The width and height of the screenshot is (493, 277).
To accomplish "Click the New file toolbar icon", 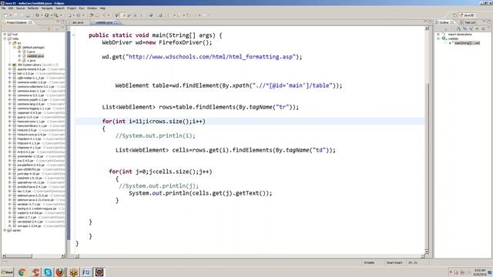I will [5, 15].
